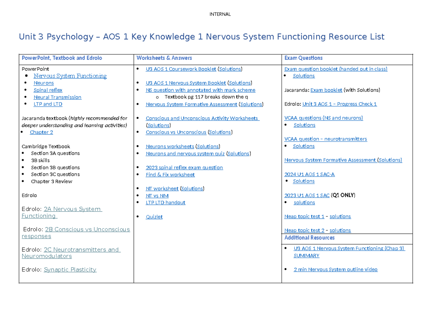The height and width of the screenshot is (311, 440).
Task: Open the NT vs NM worksheet link
Action: (x=157, y=196)
